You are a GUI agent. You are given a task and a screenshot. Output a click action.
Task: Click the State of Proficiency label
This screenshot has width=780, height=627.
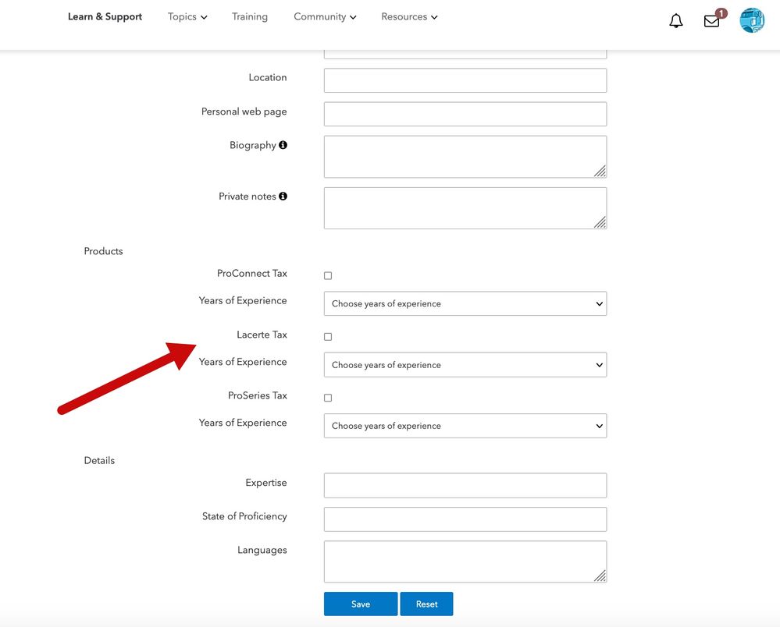tap(244, 517)
